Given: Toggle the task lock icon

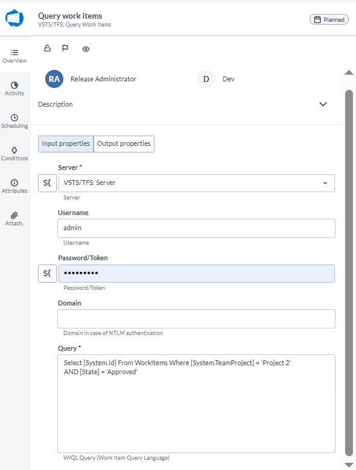Looking at the screenshot, I should coord(48,48).
